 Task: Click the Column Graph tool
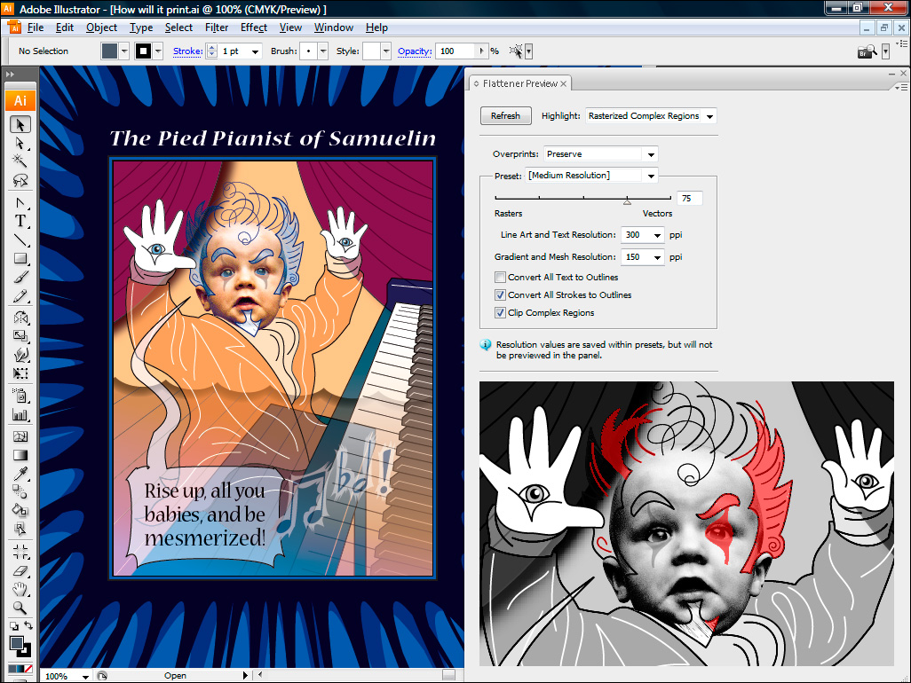(20, 414)
